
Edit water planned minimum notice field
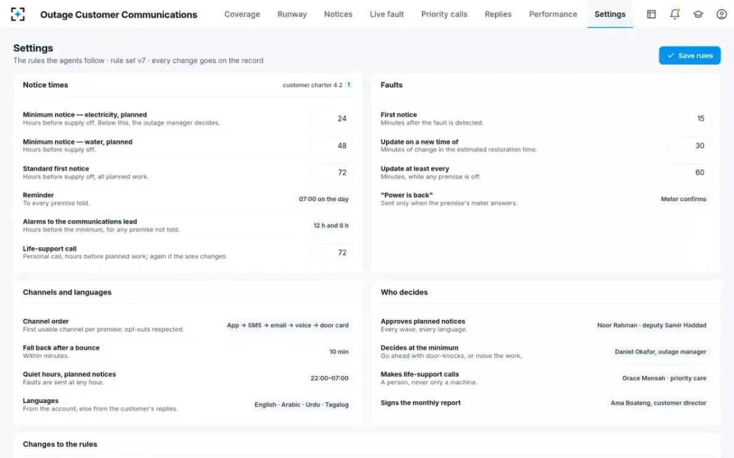tap(332, 145)
